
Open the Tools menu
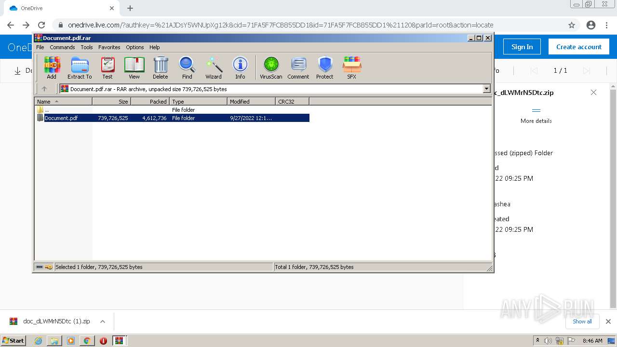click(87, 47)
